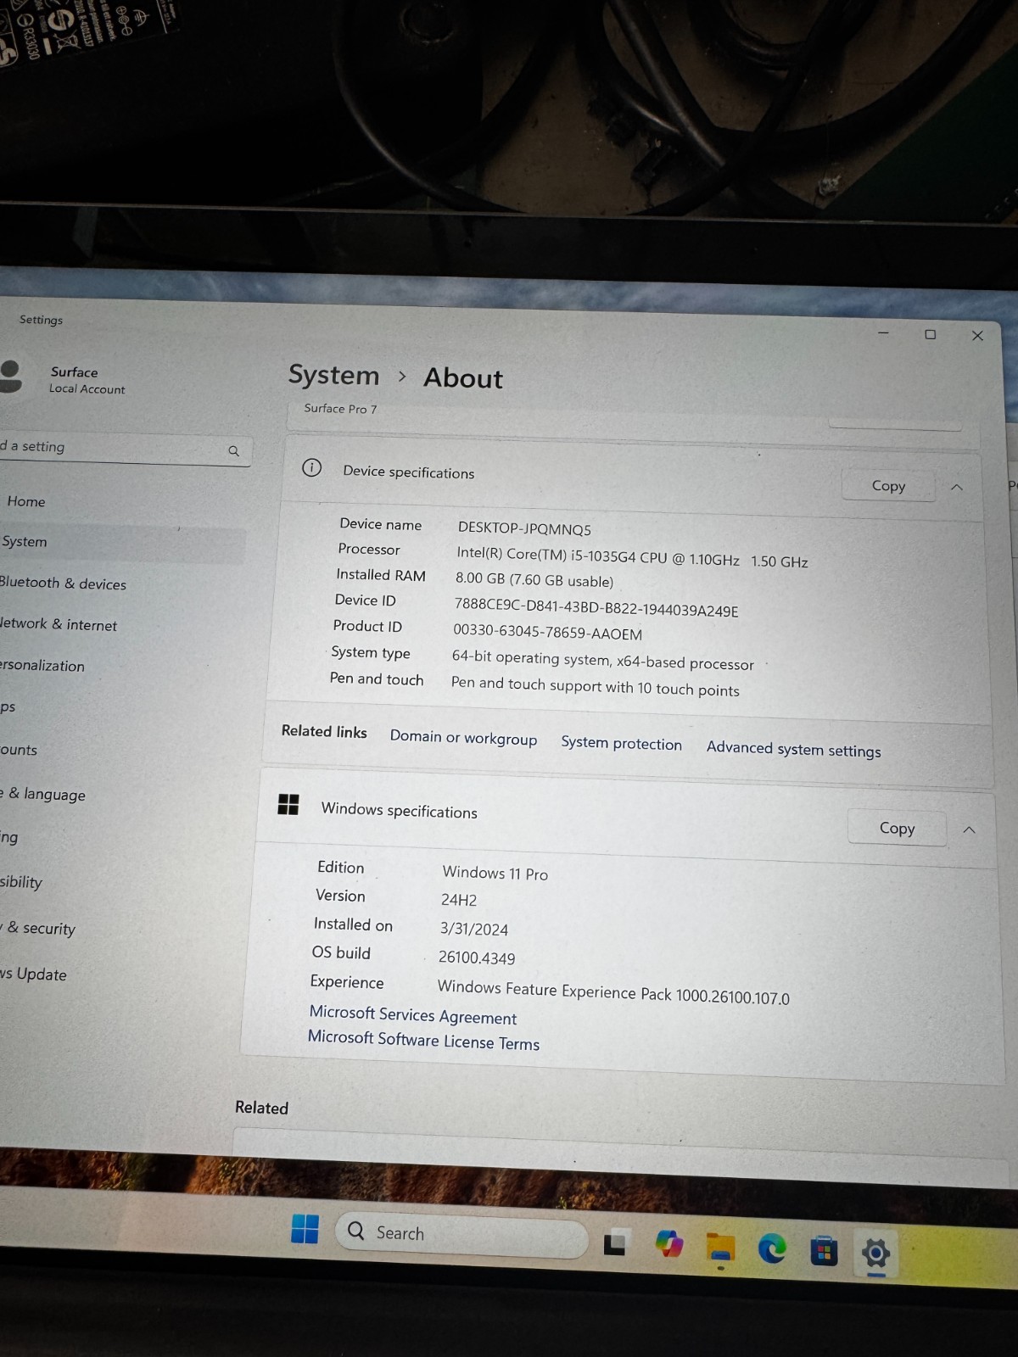The image size is (1018, 1357).
Task: Click the installed RAM value 8.00 GB
Action: pos(534,580)
